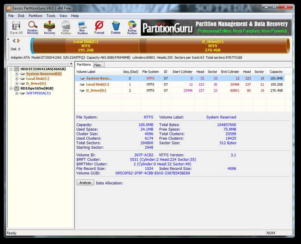Click the Capacity column header

pos(276,72)
